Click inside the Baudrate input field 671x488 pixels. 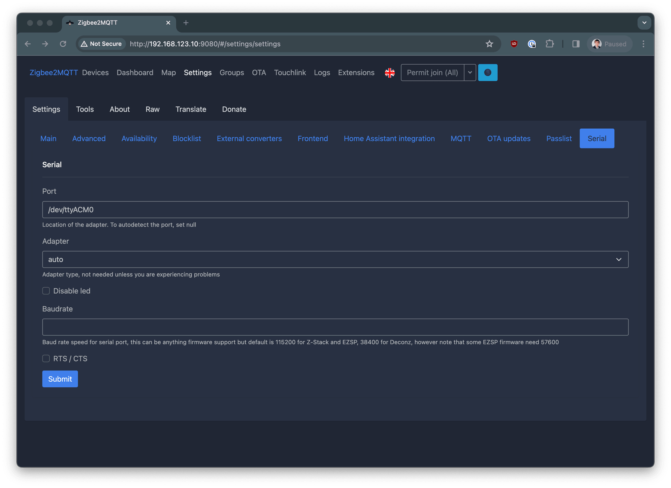click(335, 327)
